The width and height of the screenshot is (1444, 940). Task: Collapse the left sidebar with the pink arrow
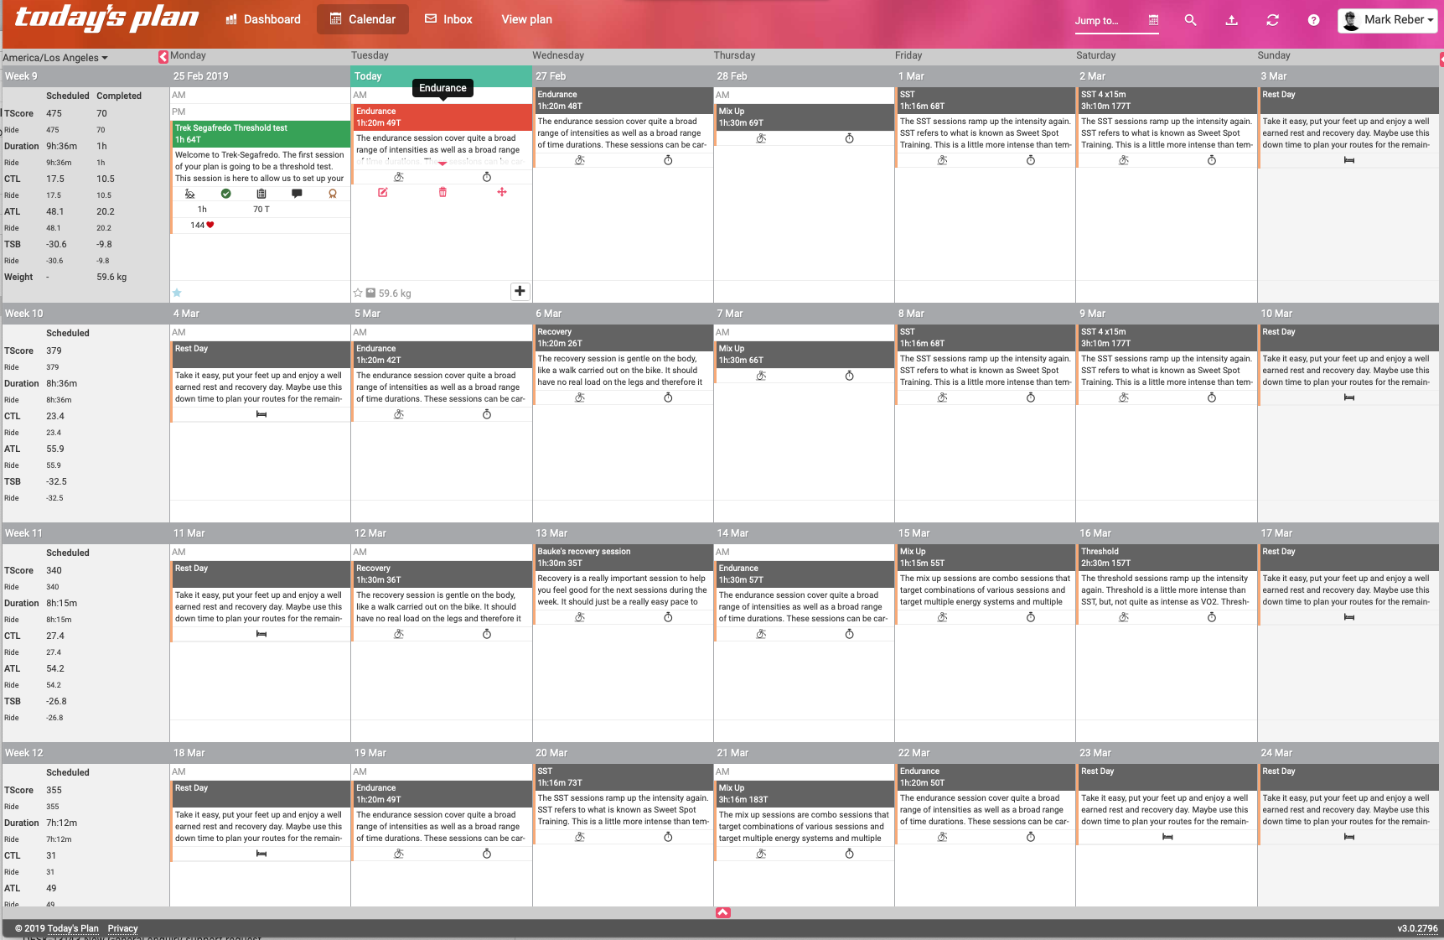click(x=163, y=57)
